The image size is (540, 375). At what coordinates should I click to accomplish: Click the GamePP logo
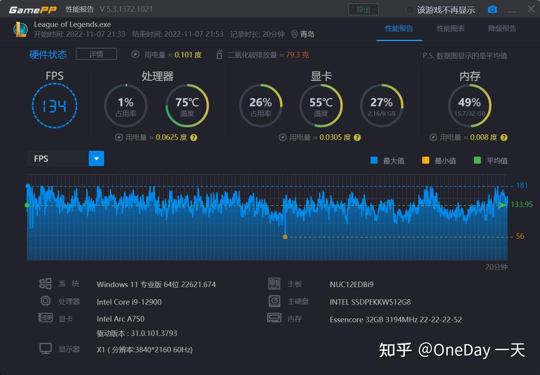pyautogui.click(x=33, y=10)
